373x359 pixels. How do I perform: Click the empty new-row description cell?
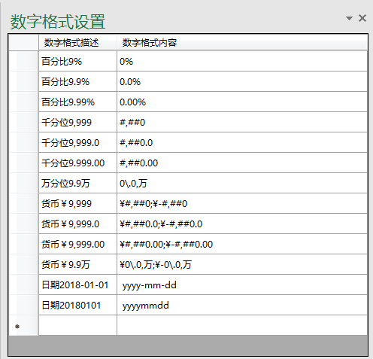[77, 325]
